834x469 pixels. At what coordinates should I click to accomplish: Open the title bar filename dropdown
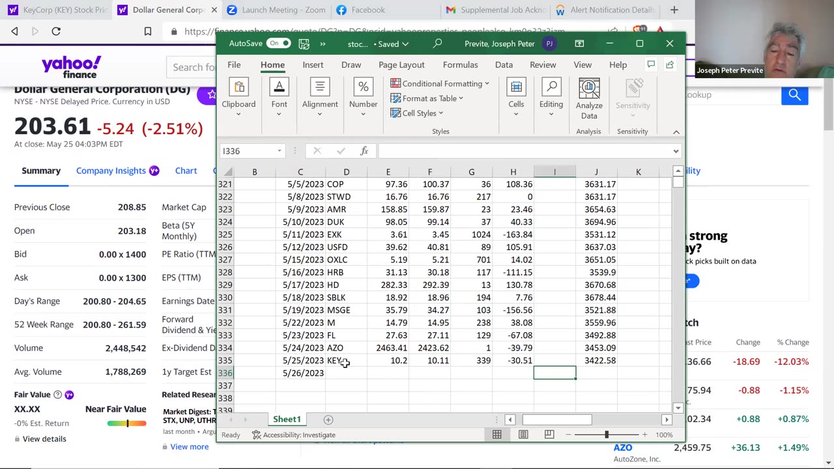click(405, 44)
